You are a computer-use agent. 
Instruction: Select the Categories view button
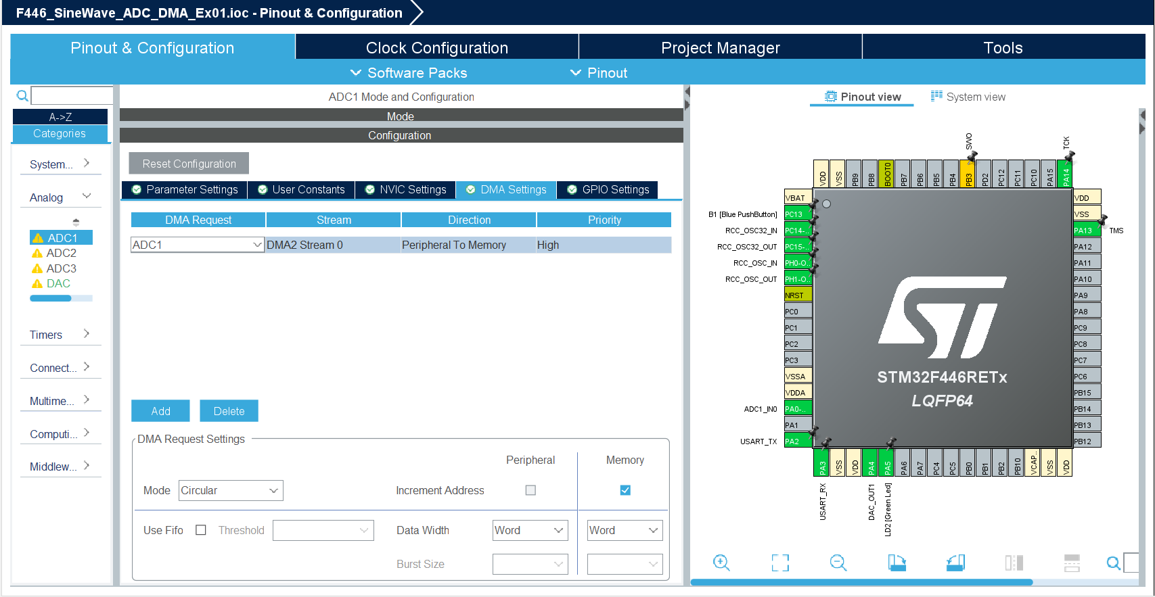[60, 133]
